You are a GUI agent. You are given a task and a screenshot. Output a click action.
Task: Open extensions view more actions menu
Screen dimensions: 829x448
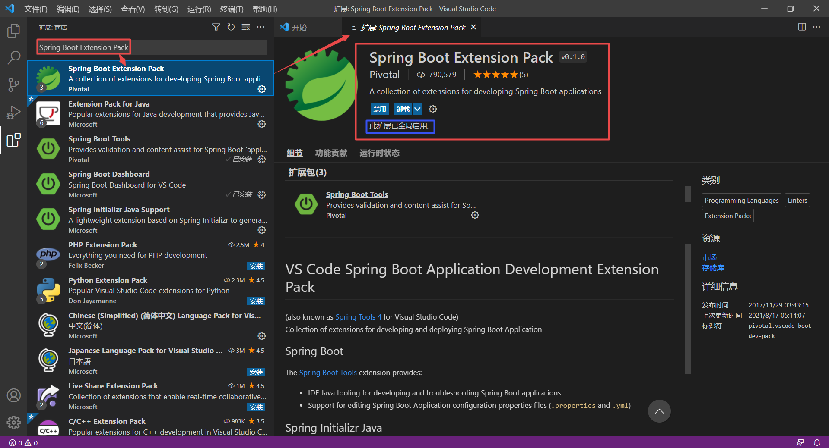point(260,27)
